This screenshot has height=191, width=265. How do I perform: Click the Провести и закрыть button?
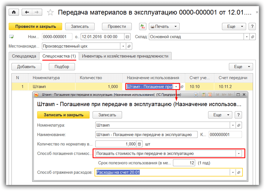point(35,27)
